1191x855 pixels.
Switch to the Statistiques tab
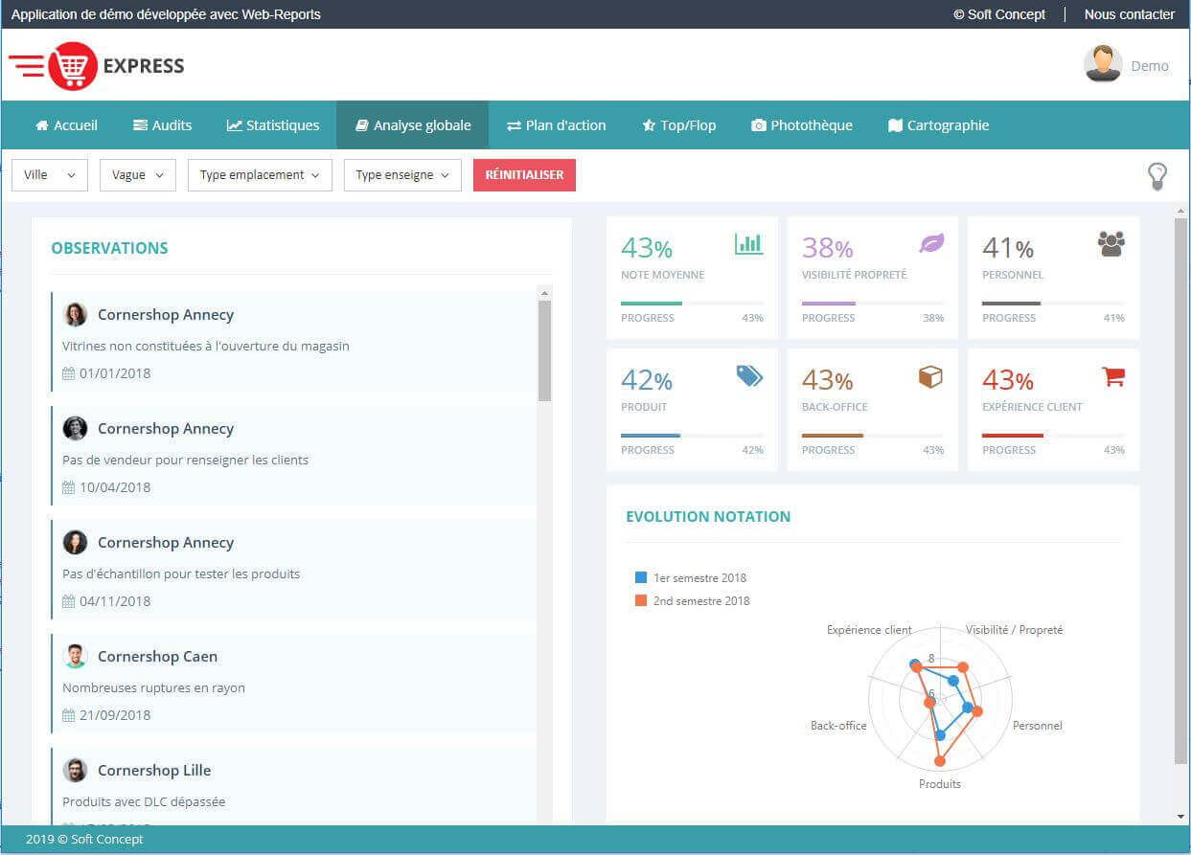273,125
